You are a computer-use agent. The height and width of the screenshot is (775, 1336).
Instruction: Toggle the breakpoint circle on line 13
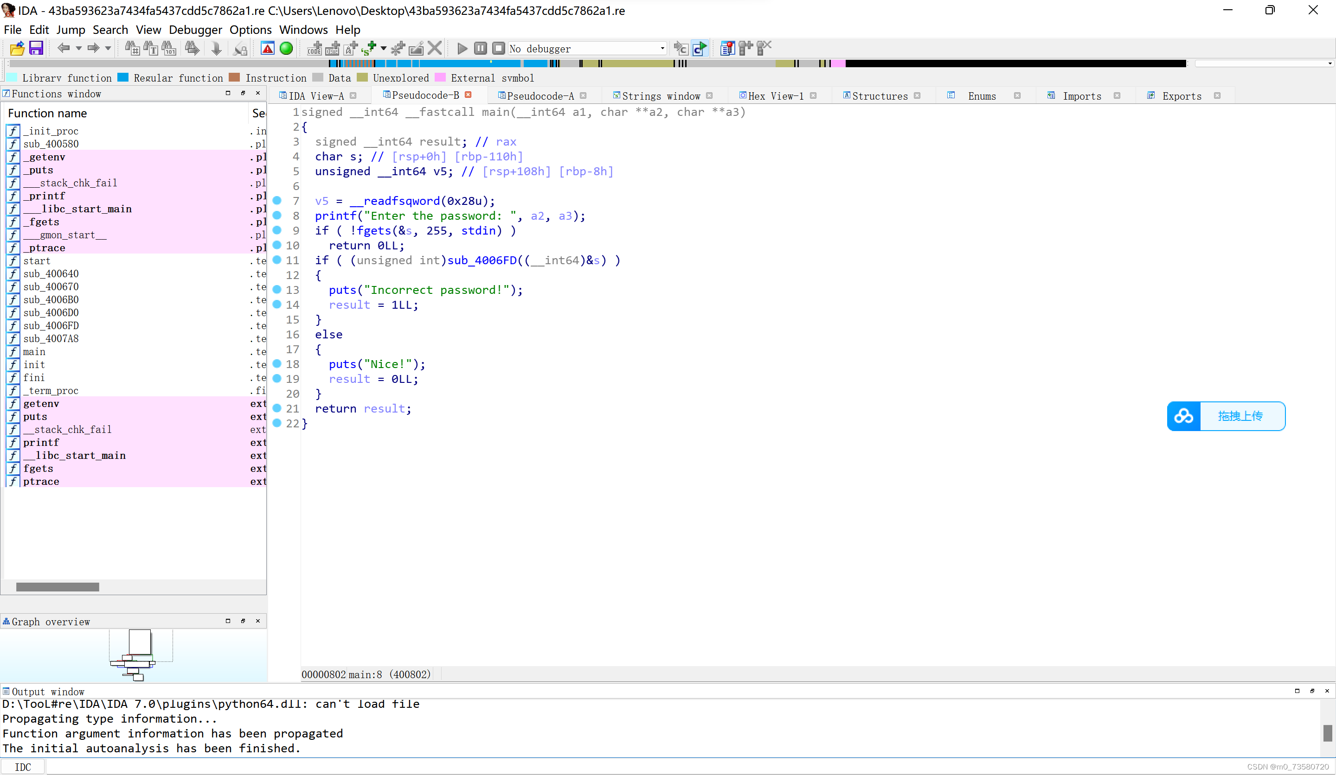(x=278, y=290)
